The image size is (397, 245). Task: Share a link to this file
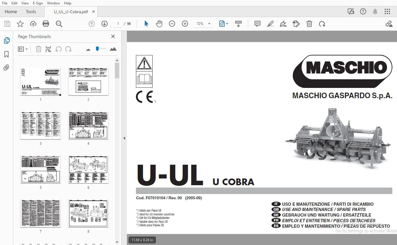point(389,24)
